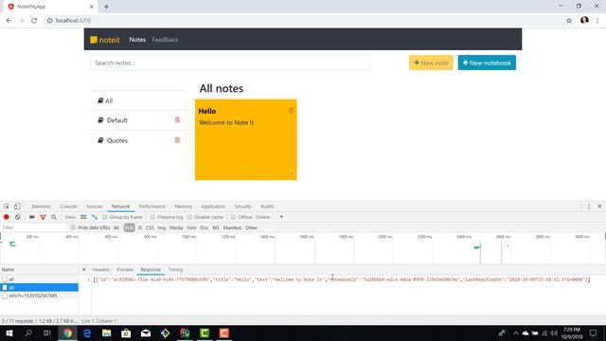Screen dimensions: 606x341
Task: Click the noteit logo in the navbar
Action: coord(105,40)
